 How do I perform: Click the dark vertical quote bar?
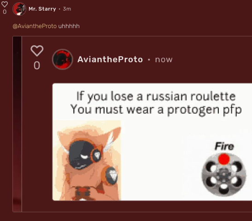17,124
